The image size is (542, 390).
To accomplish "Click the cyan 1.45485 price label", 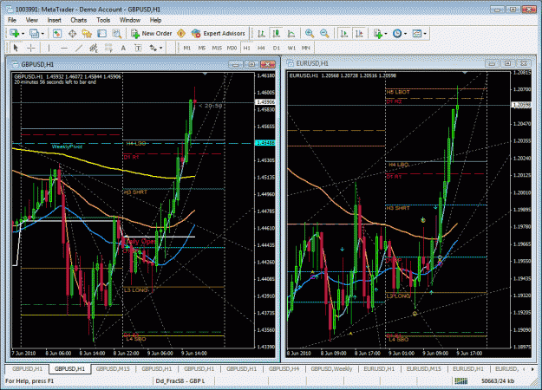I will click(265, 143).
